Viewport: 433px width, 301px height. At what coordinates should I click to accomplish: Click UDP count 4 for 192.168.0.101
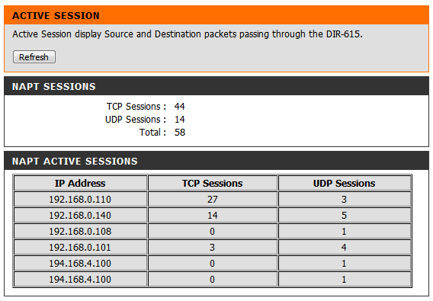(345, 247)
